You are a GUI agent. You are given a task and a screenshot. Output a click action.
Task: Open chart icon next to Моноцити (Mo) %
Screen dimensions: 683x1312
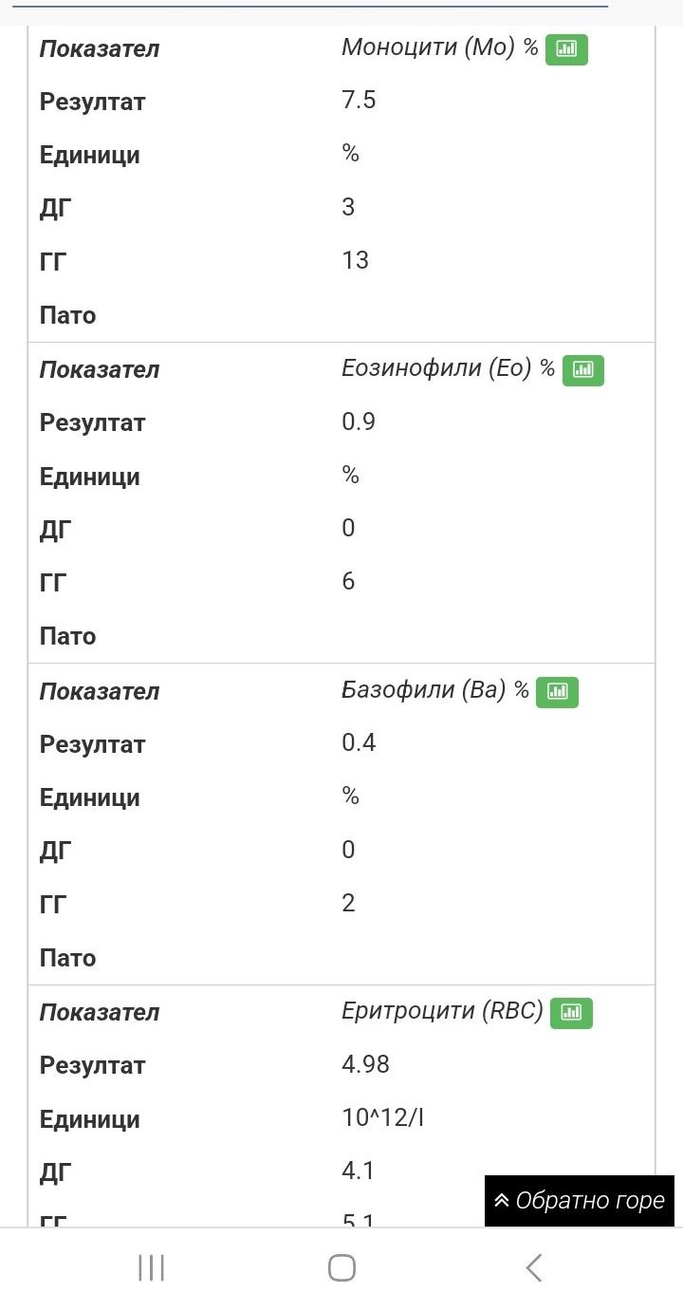[x=566, y=49]
